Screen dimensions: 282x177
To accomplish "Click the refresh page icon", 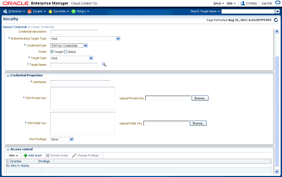I will tap(276, 20).
